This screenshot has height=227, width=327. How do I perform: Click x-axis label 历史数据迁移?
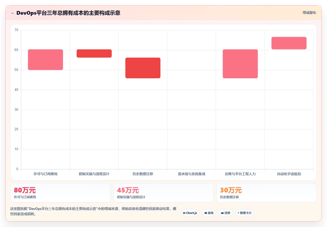point(143,174)
